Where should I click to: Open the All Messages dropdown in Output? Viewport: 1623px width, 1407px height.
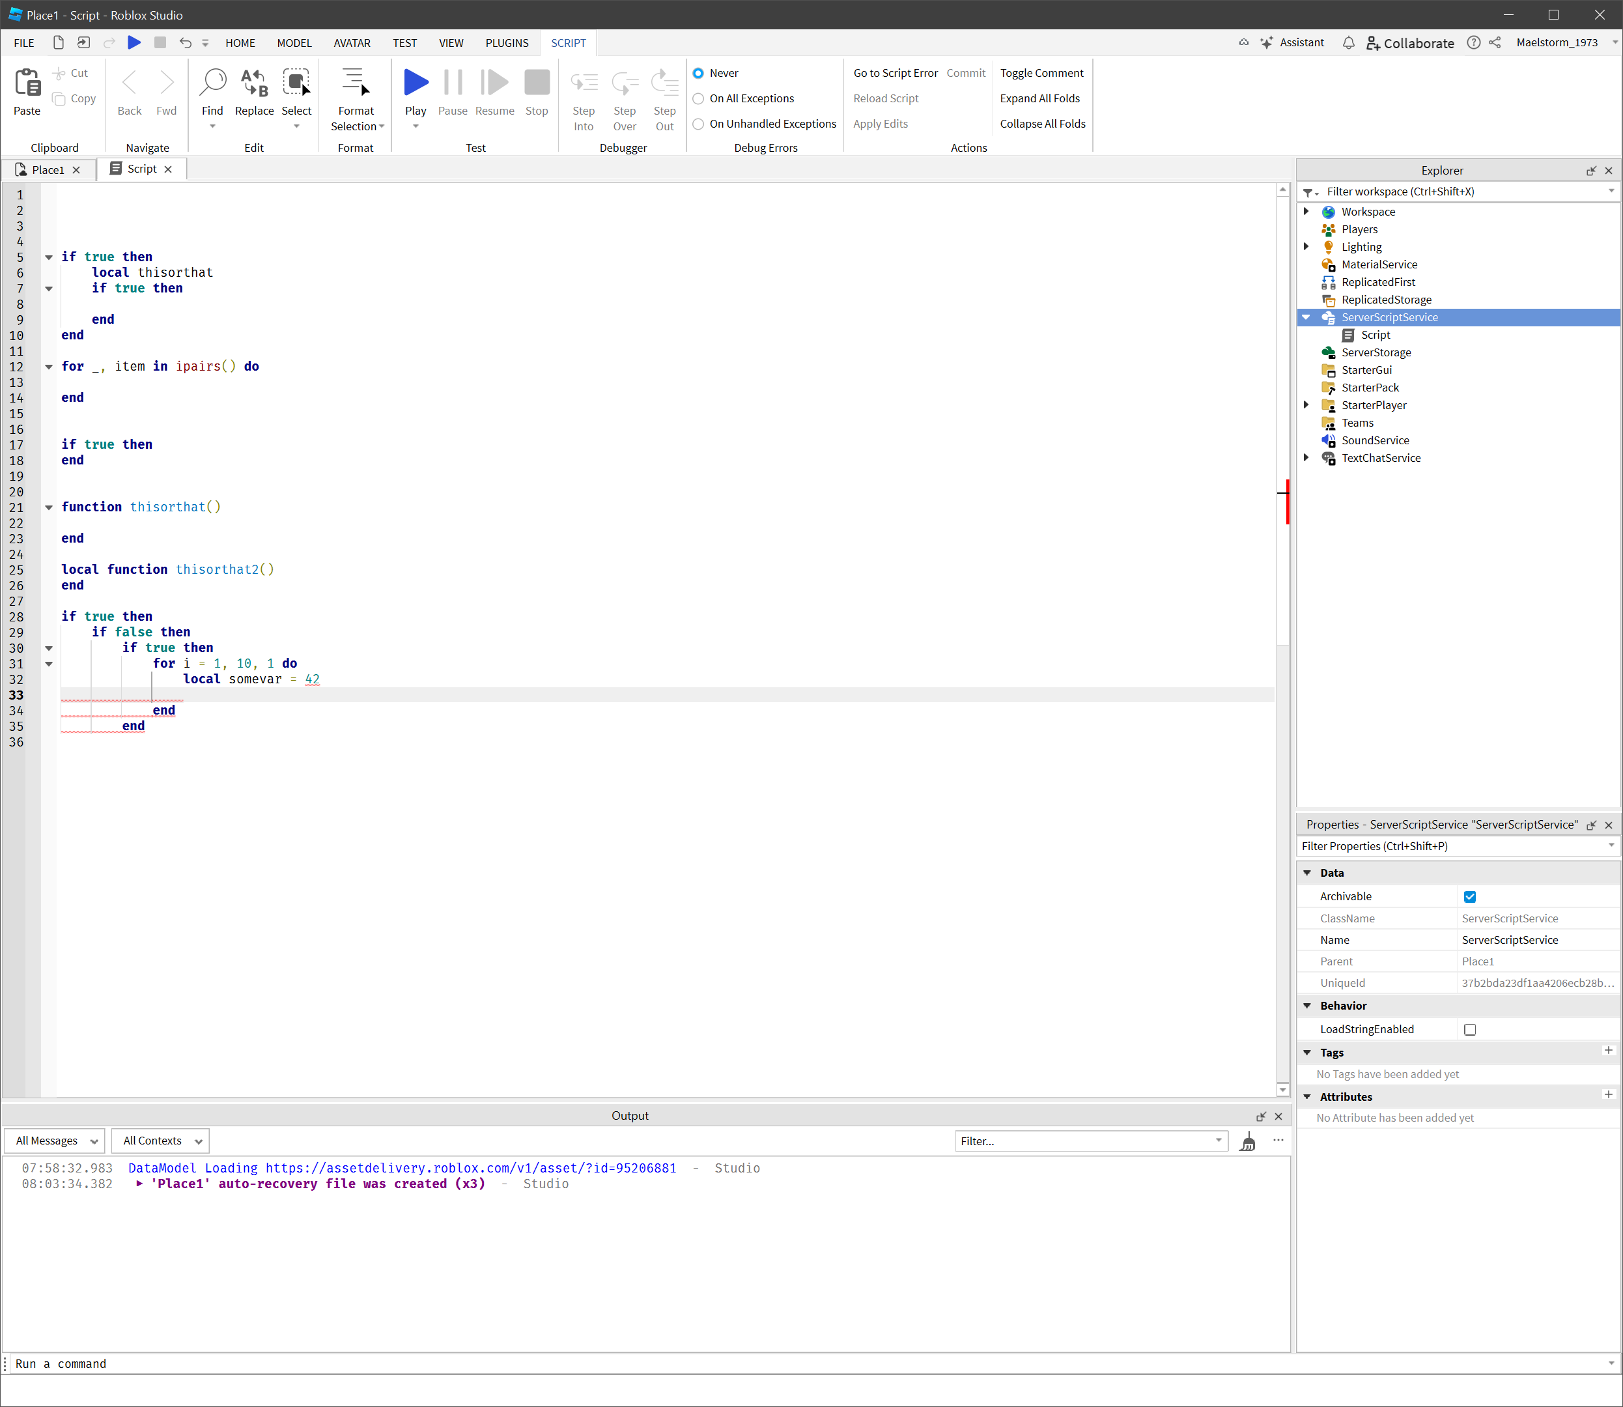pos(53,1141)
